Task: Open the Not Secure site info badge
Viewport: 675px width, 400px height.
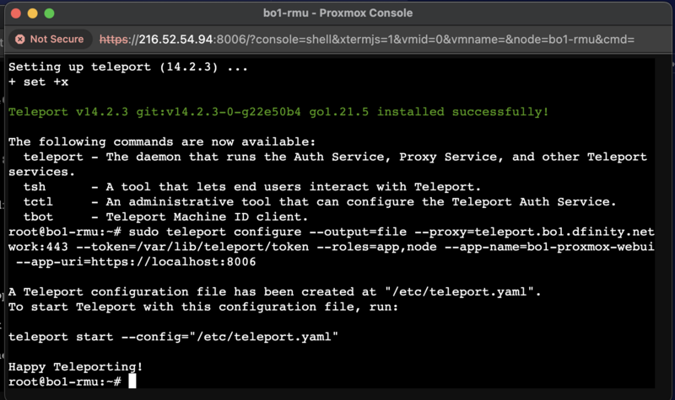Action: point(50,39)
